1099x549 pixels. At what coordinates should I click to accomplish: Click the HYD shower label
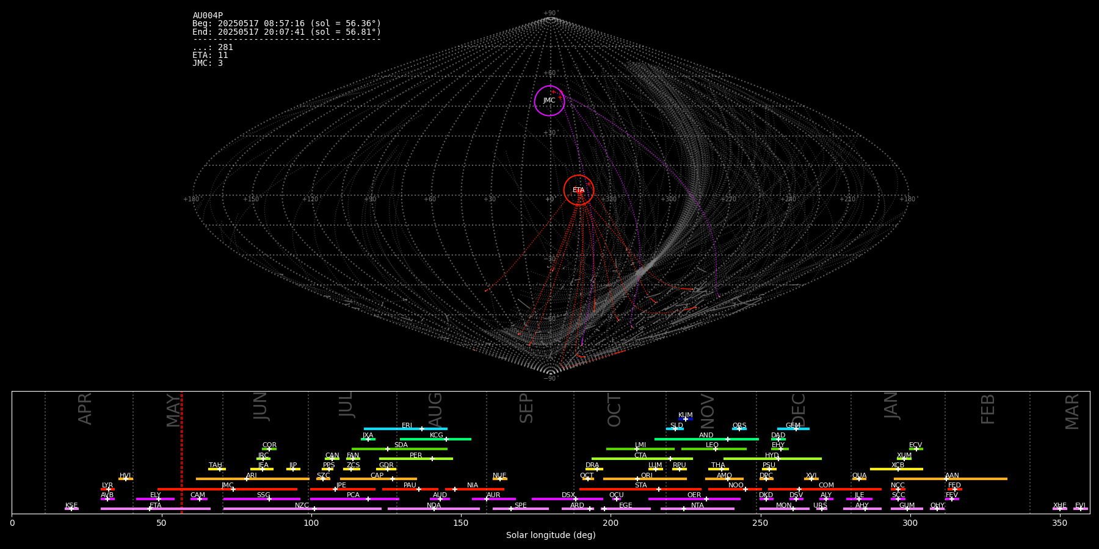coord(772,456)
